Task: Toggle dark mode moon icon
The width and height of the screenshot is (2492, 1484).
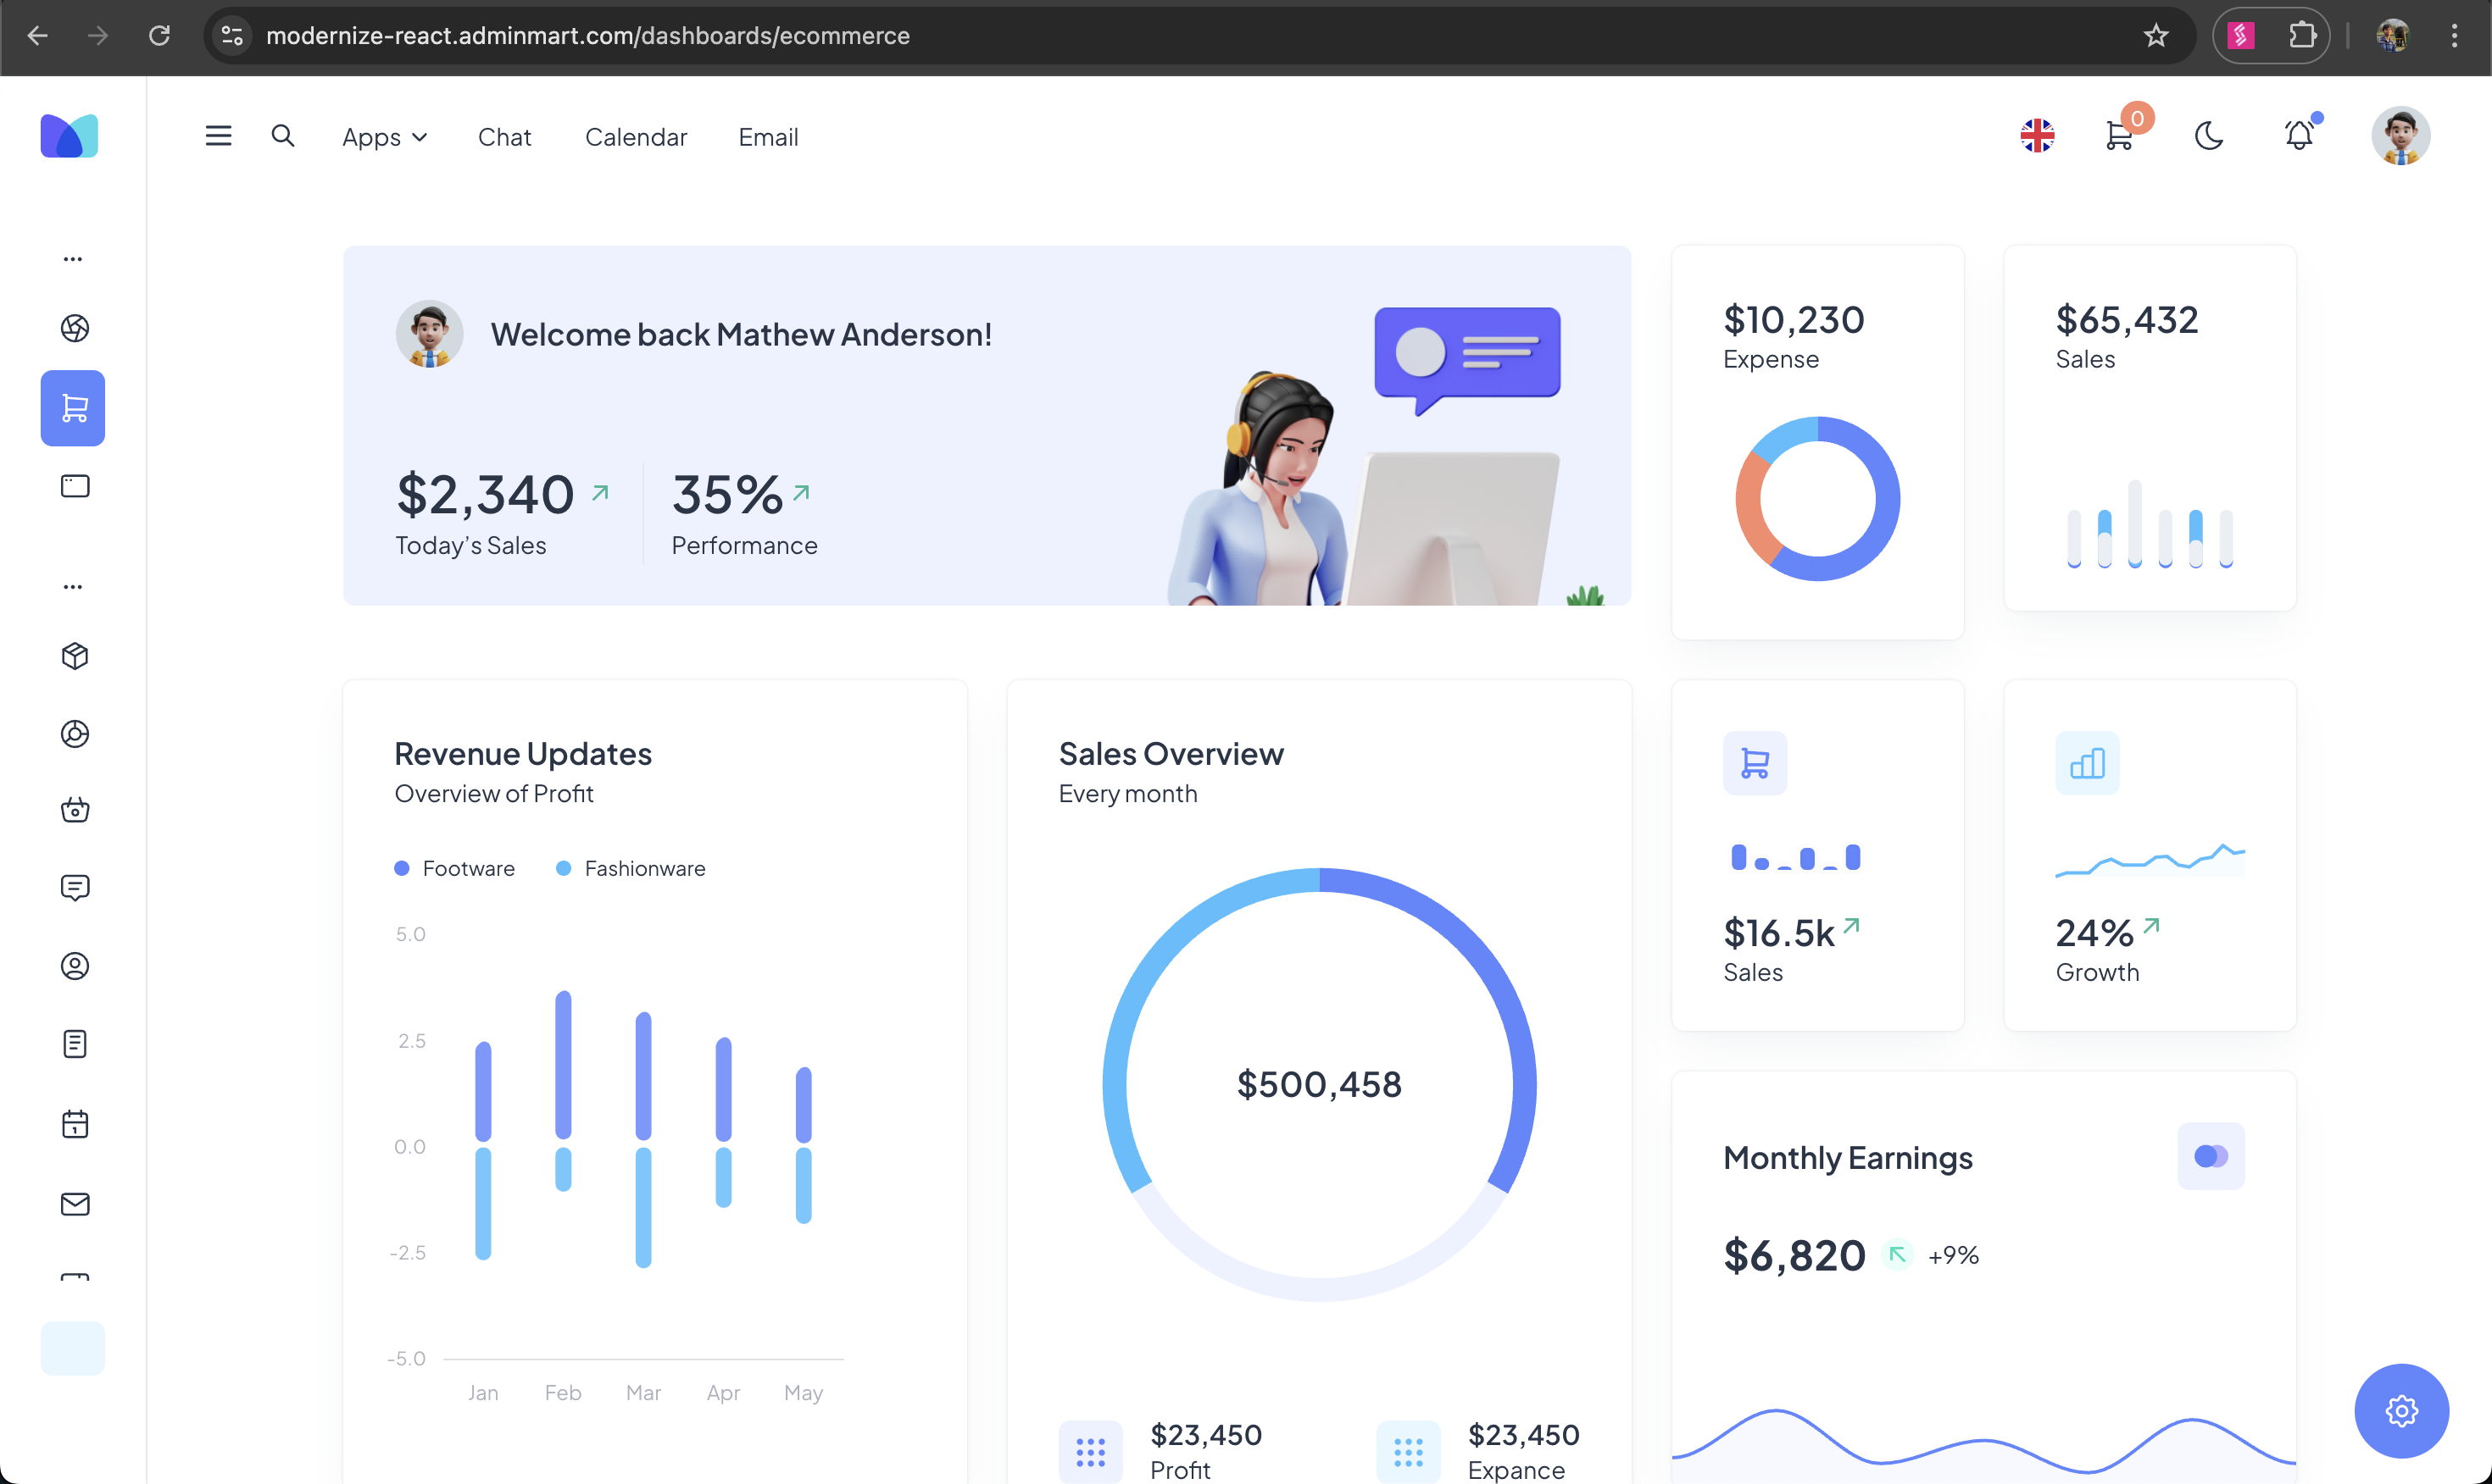Action: tap(2209, 136)
